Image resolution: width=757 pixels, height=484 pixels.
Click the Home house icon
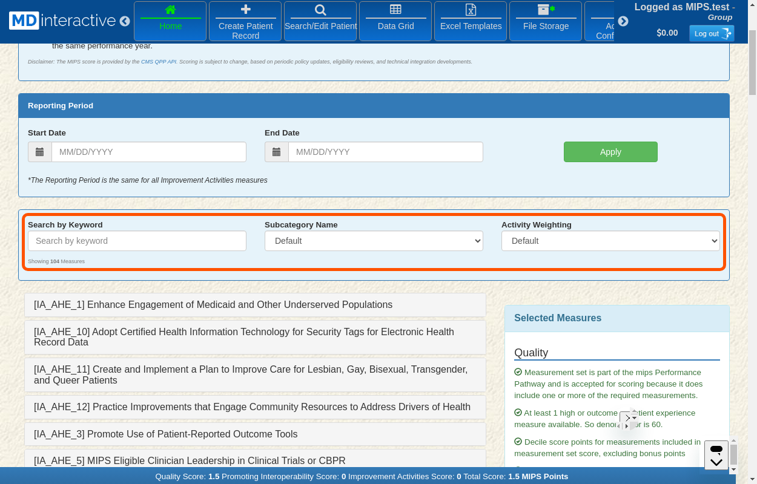pos(170,10)
